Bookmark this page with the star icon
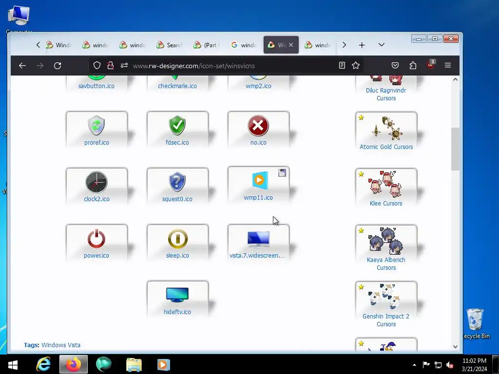The image size is (499, 374). click(x=356, y=66)
